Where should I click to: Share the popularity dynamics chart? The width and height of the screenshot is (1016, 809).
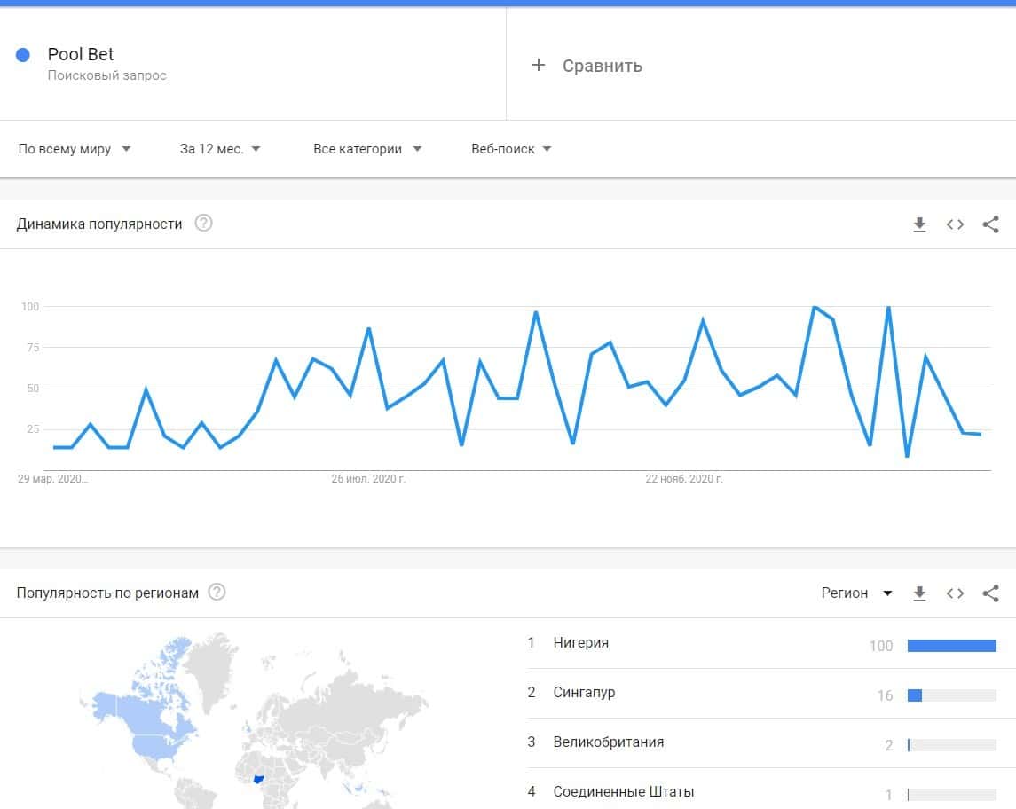tap(991, 224)
